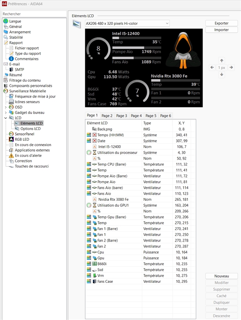Click the E-mail envelope icon
This screenshot has height=320, width=241.
point(6,64)
